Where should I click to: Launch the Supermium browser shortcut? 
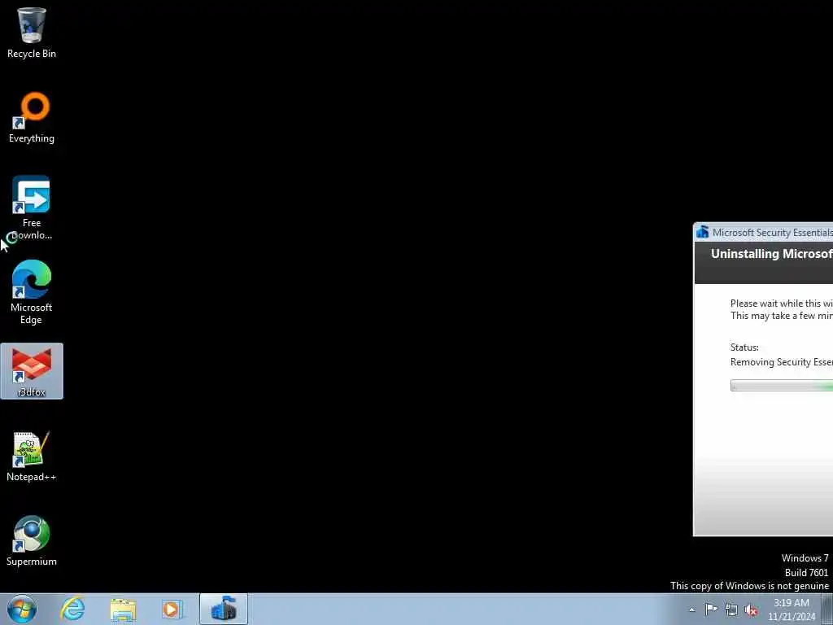click(x=32, y=541)
